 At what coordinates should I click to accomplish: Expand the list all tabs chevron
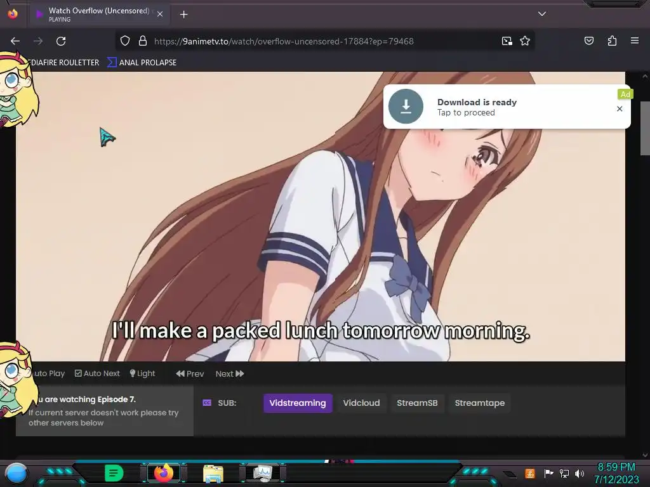point(542,14)
